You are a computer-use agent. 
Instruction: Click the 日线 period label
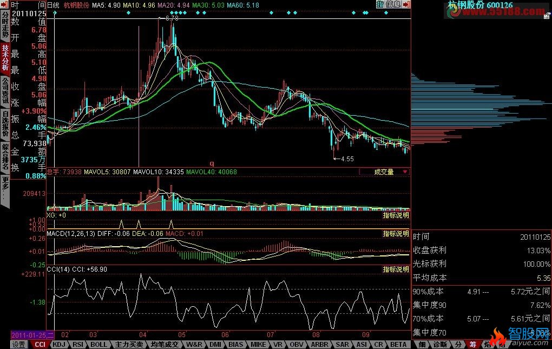[x=53, y=5]
